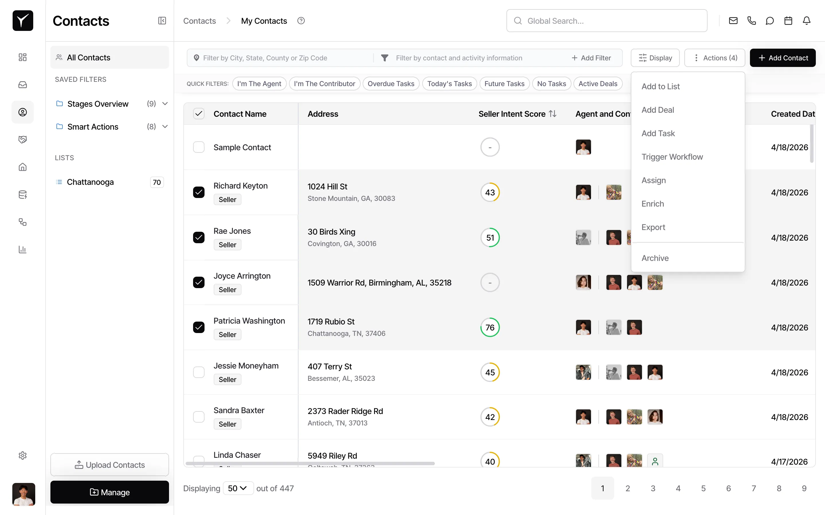The height and width of the screenshot is (515, 825).
Task: Open the per-page dropdown showing 50
Action: 238,488
